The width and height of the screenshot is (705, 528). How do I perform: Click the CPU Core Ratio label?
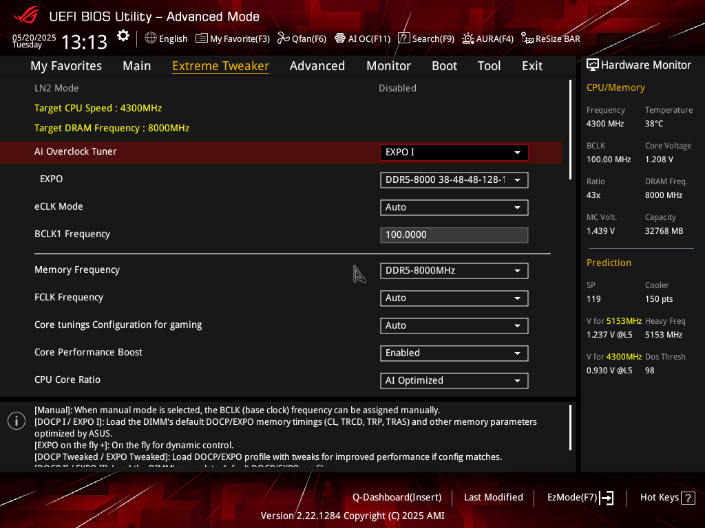coord(67,379)
